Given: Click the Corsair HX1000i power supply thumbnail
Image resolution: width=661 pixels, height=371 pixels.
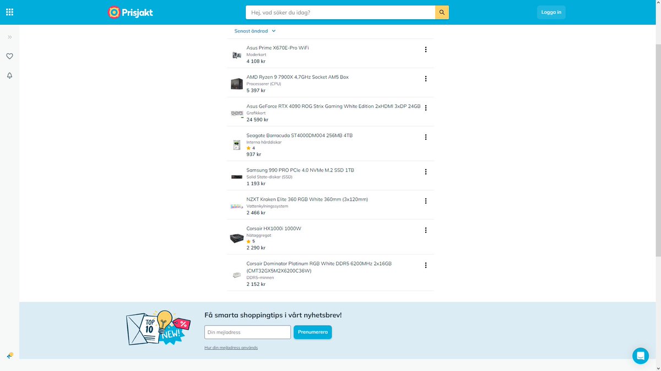Looking at the screenshot, I should coord(237,238).
